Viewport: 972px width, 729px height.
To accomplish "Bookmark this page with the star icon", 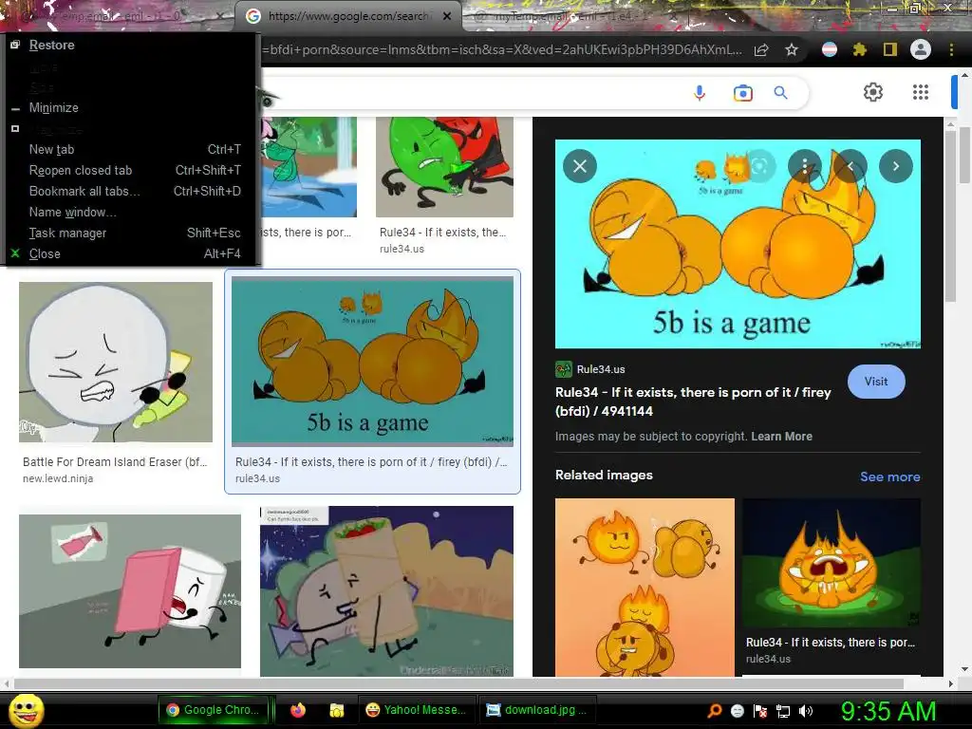I will point(792,50).
